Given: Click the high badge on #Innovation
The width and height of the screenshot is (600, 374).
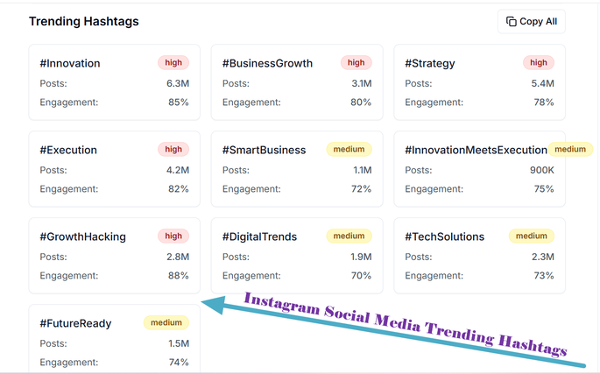Looking at the screenshot, I should [x=173, y=63].
